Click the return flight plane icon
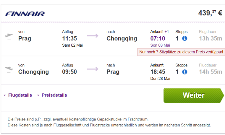The width and height of the screenshot is (225, 135). tap(9, 69)
